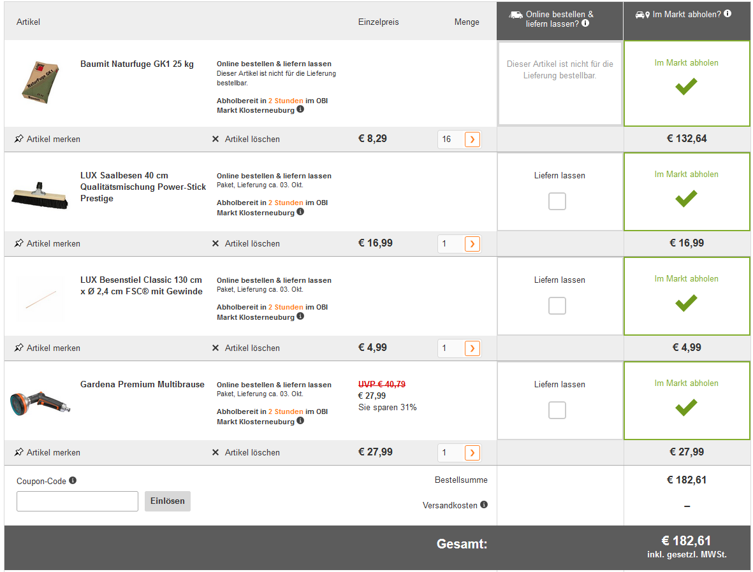Click the X delete icon for Gardena Multibrause
This screenshot has width=753, height=572.
tap(216, 452)
